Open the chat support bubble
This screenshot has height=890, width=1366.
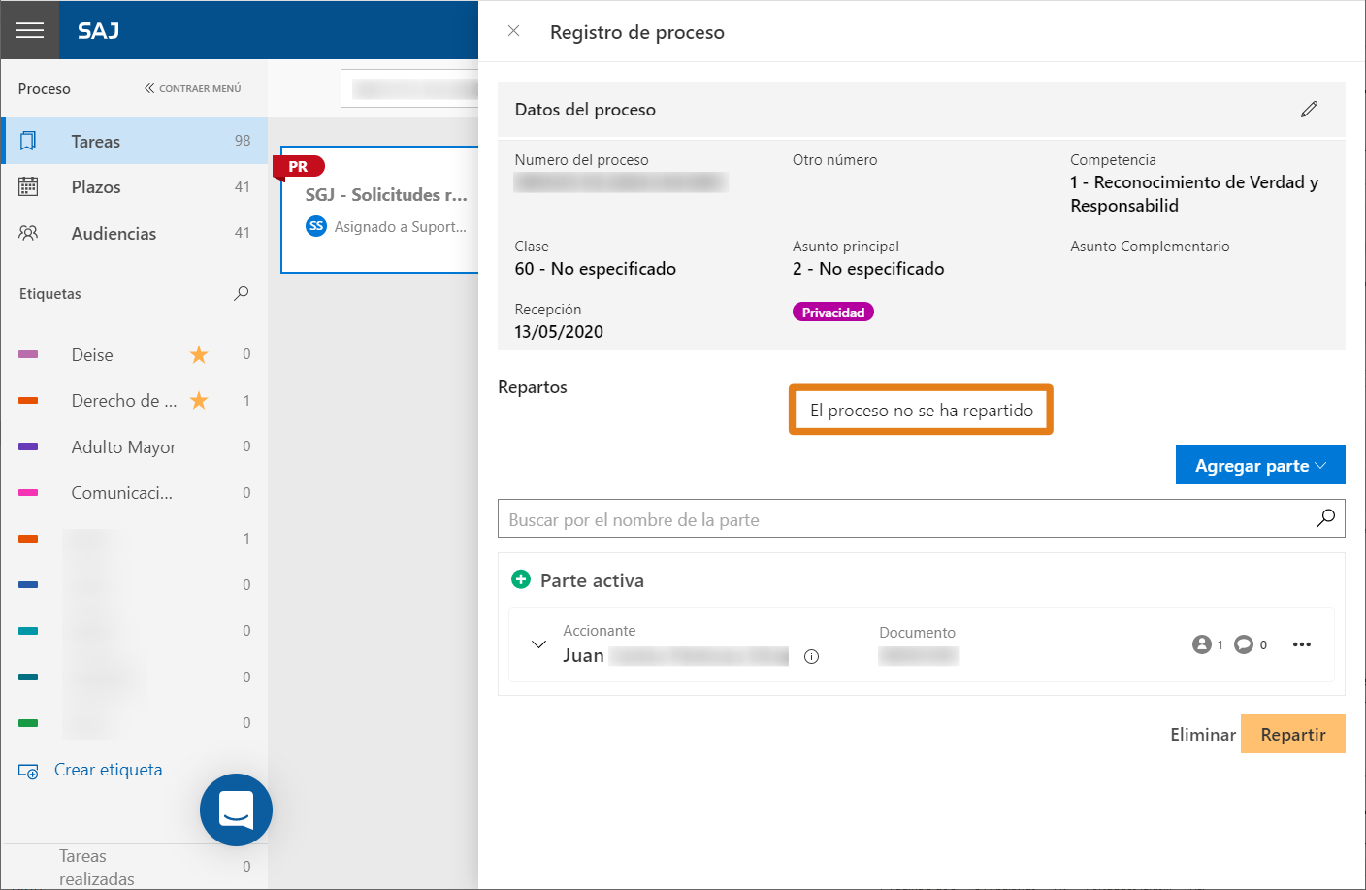236,809
